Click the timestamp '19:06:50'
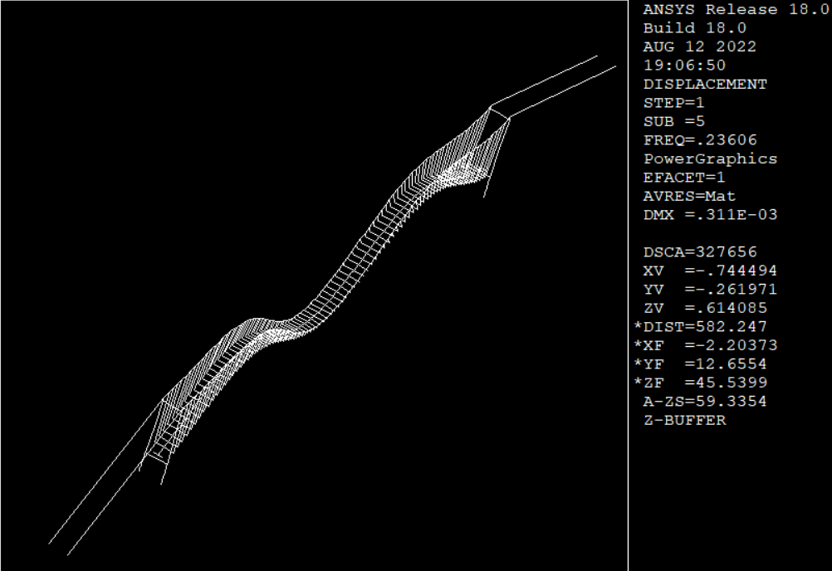832x571 pixels. [684, 66]
